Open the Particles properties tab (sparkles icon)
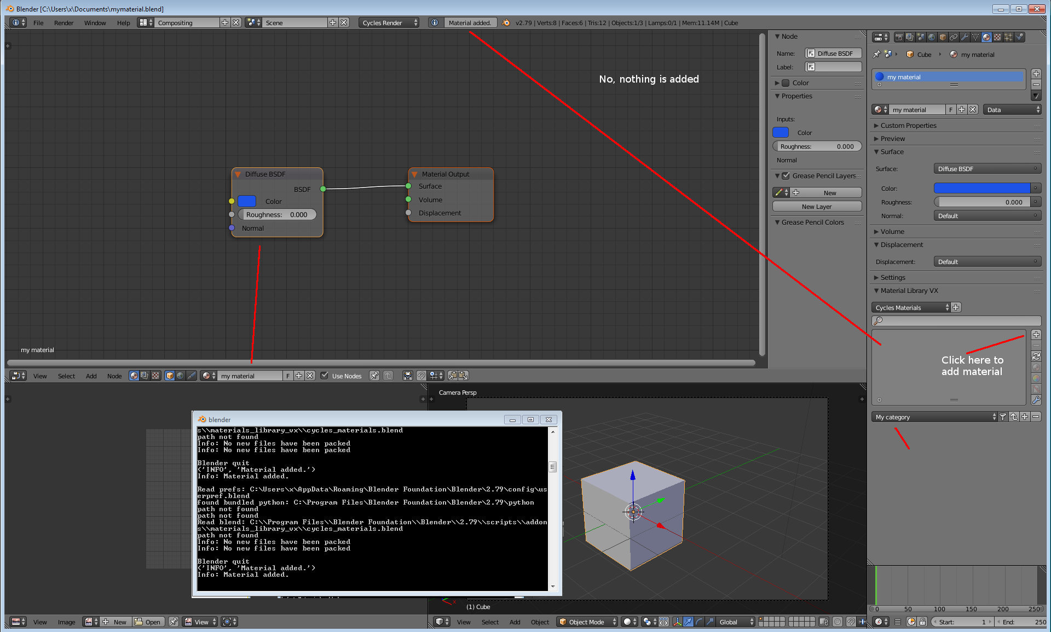The image size is (1051, 632). (x=1008, y=37)
